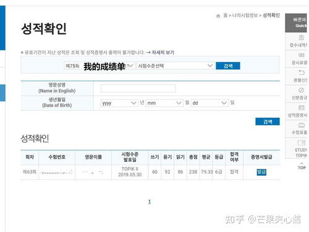Viewport: 309px width, 232px height.
Task: Click the 6급 grade cell
Action: click(219, 172)
